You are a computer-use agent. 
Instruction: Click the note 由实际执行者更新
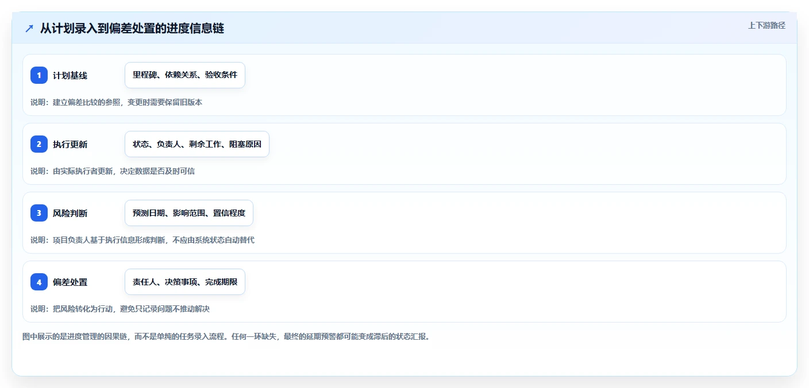(83, 171)
